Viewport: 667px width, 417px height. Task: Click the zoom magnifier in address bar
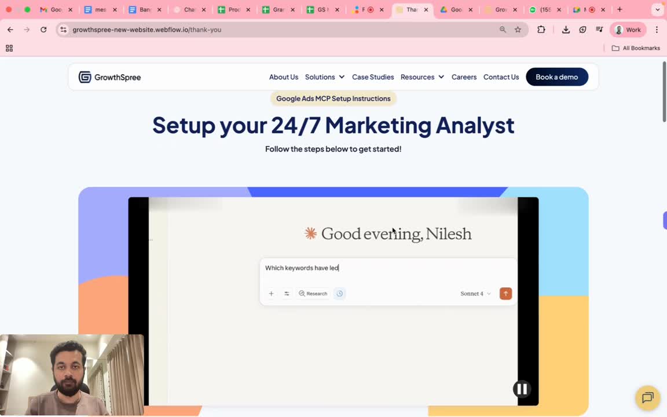[x=503, y=30]
